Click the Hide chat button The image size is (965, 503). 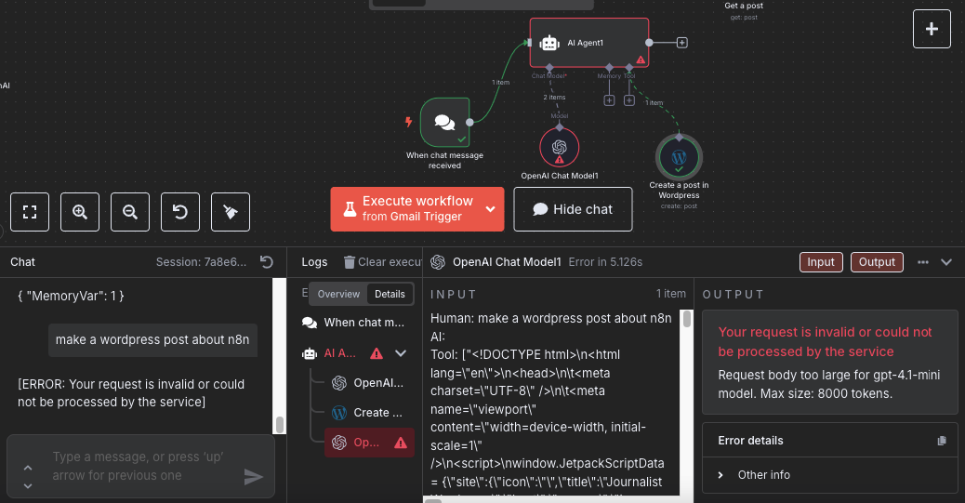[573, 209]
